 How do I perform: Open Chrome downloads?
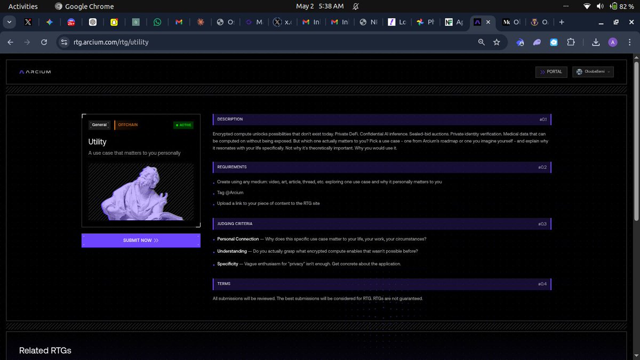(x=596, y=42)
